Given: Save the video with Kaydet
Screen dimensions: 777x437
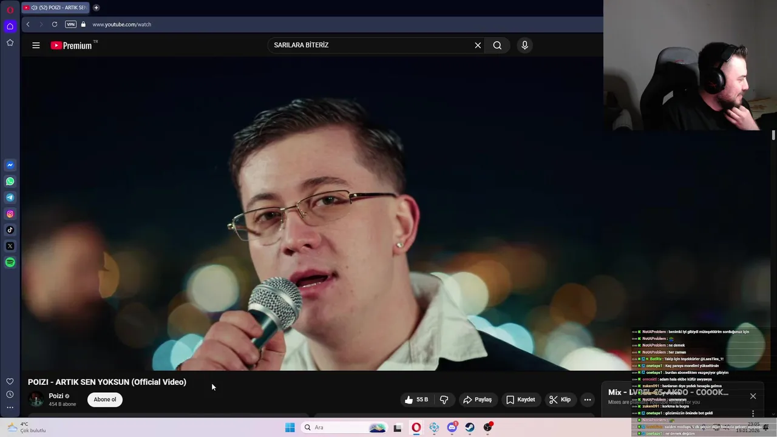Looking at the screenshot, I should 521,399.
